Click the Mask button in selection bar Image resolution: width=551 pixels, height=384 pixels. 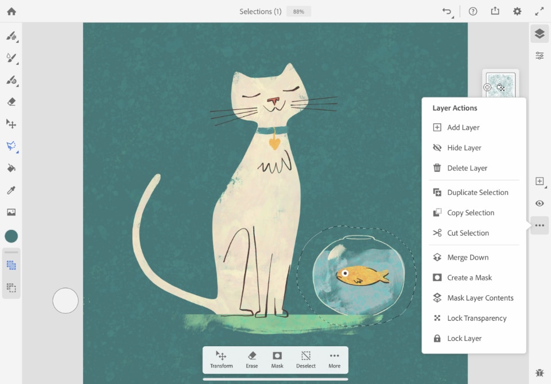click(277, 359)
